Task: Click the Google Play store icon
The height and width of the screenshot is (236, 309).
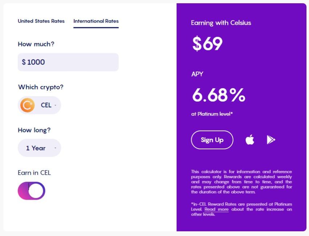Action: 271,140
